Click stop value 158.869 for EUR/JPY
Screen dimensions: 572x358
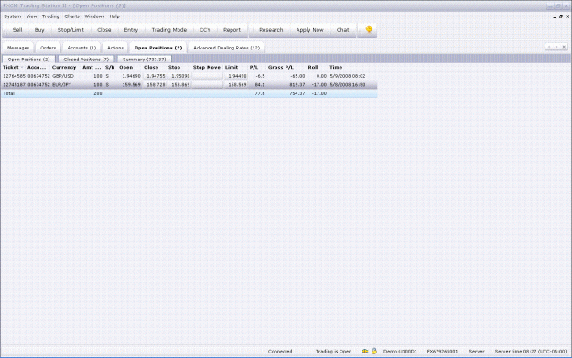180,84
